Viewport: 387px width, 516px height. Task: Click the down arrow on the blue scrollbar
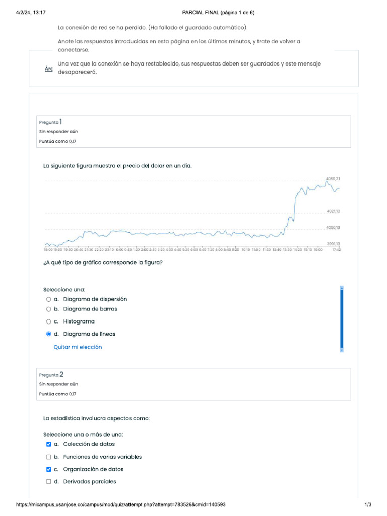pyautogui.click(x=342, y=350)
